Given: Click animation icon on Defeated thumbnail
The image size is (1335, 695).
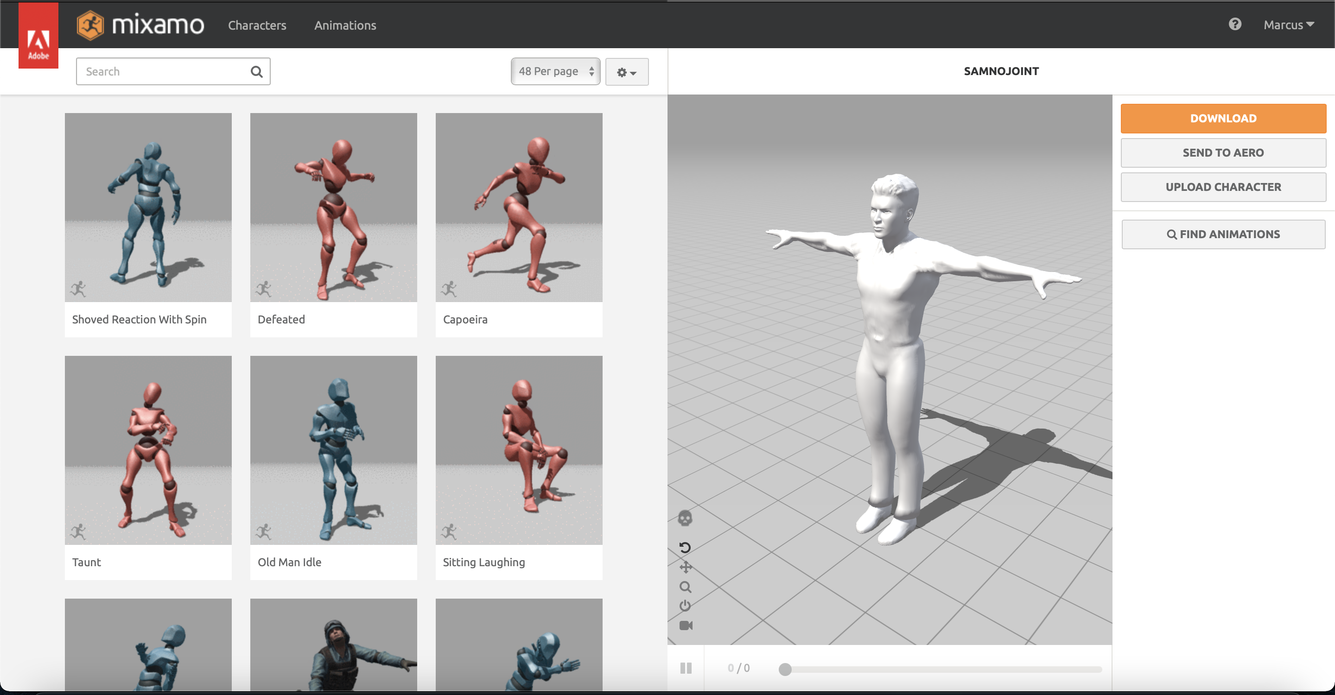Looking at the screenshot, I should 264,289.
